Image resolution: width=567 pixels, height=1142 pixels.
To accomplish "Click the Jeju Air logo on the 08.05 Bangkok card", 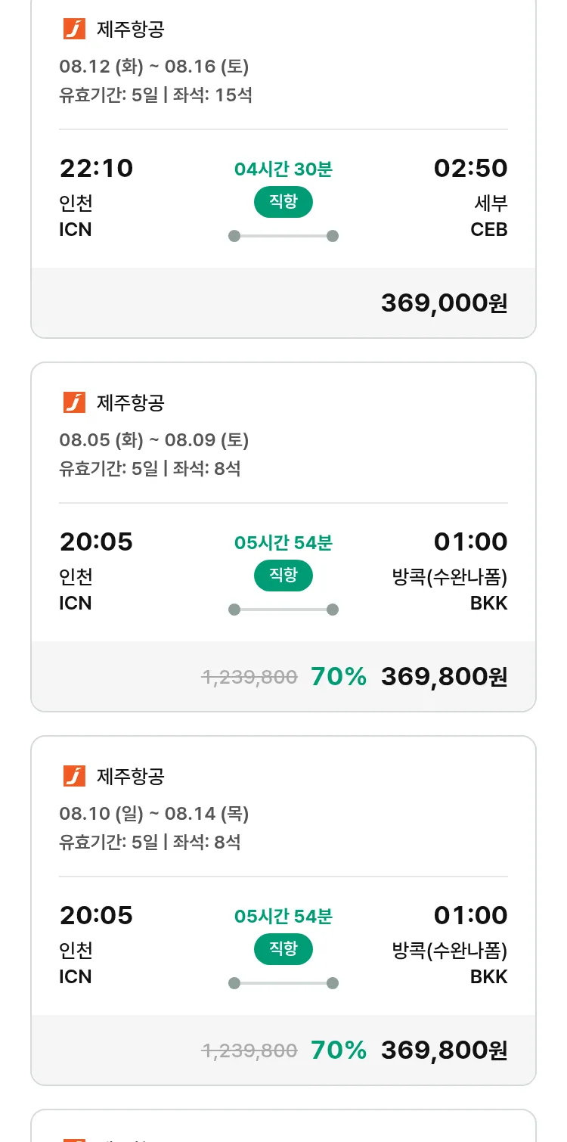I will (74, 403).
